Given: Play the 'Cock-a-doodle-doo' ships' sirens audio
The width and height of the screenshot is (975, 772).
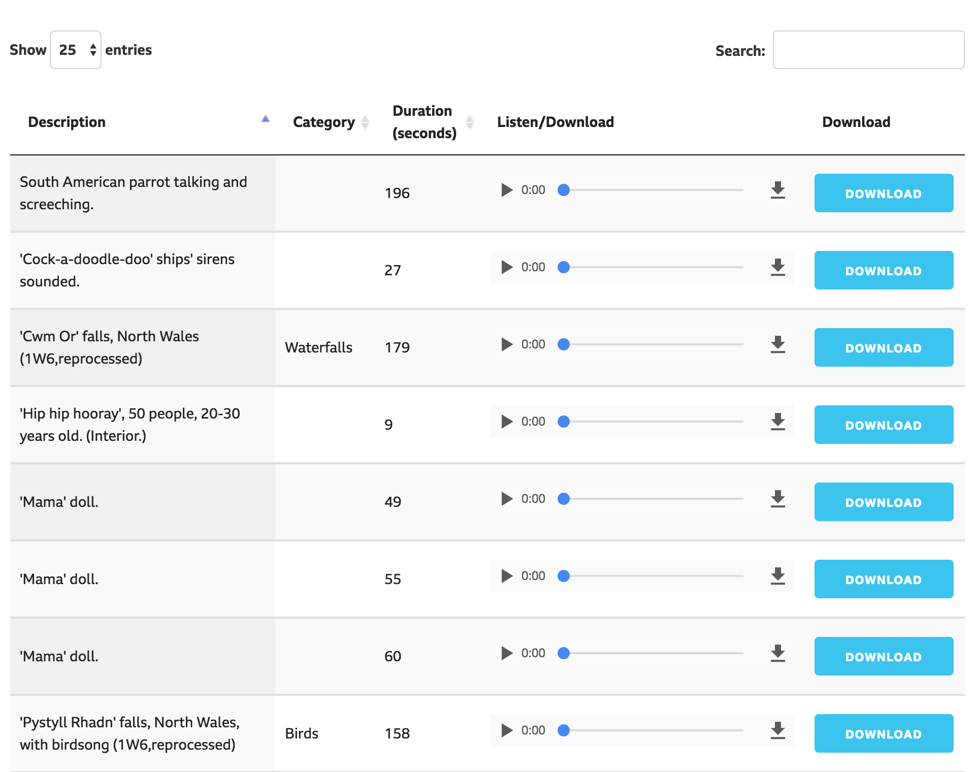Looking at the screenshot, I should (506, 267).
